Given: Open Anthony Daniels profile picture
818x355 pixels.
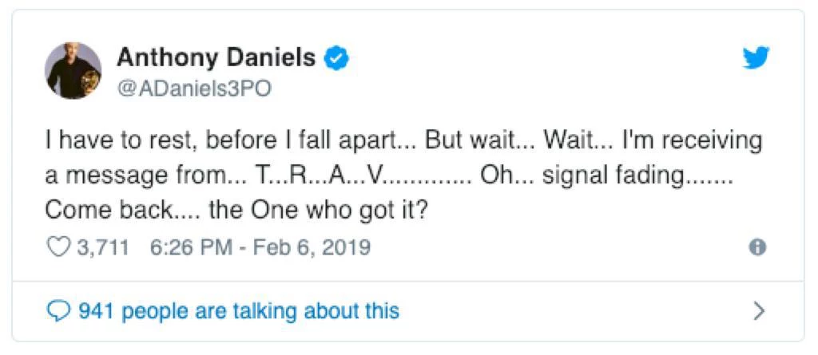Looking at the screenshot, I should click(73, 70).
